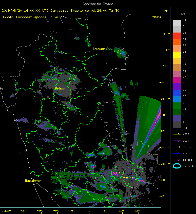Image resolution: width=196 pixels, height=214 pixels.
Task: Click the km unit label at top right
Action: coord(166,11)
